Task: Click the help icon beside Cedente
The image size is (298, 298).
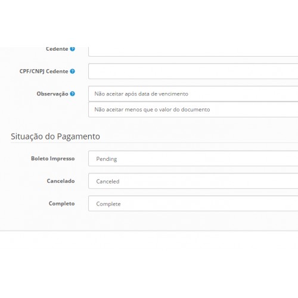Action: click(73, 49)
